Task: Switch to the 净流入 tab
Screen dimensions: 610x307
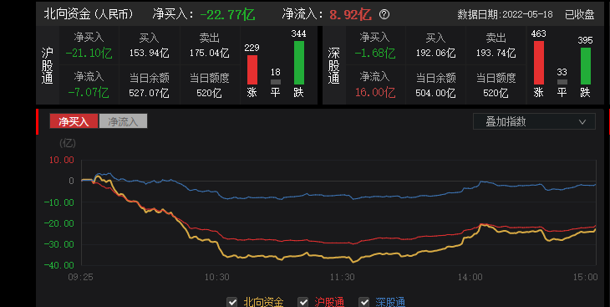Action: [x=123, y=121]
